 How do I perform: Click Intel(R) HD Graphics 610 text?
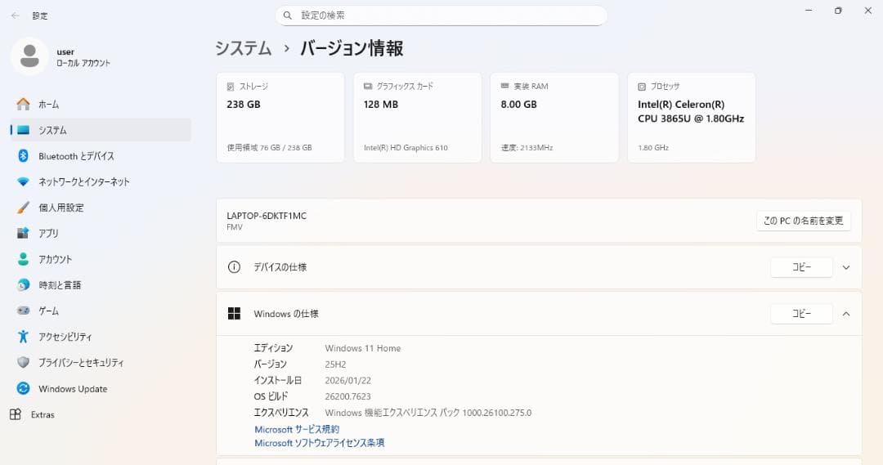406,147
